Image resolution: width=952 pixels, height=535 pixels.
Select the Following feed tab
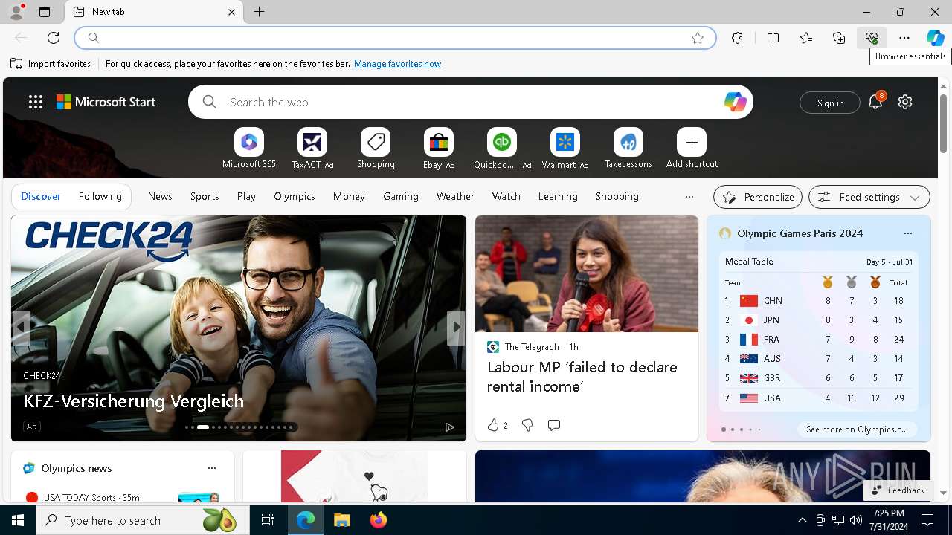pyautogui.click(x=100, y=196)
